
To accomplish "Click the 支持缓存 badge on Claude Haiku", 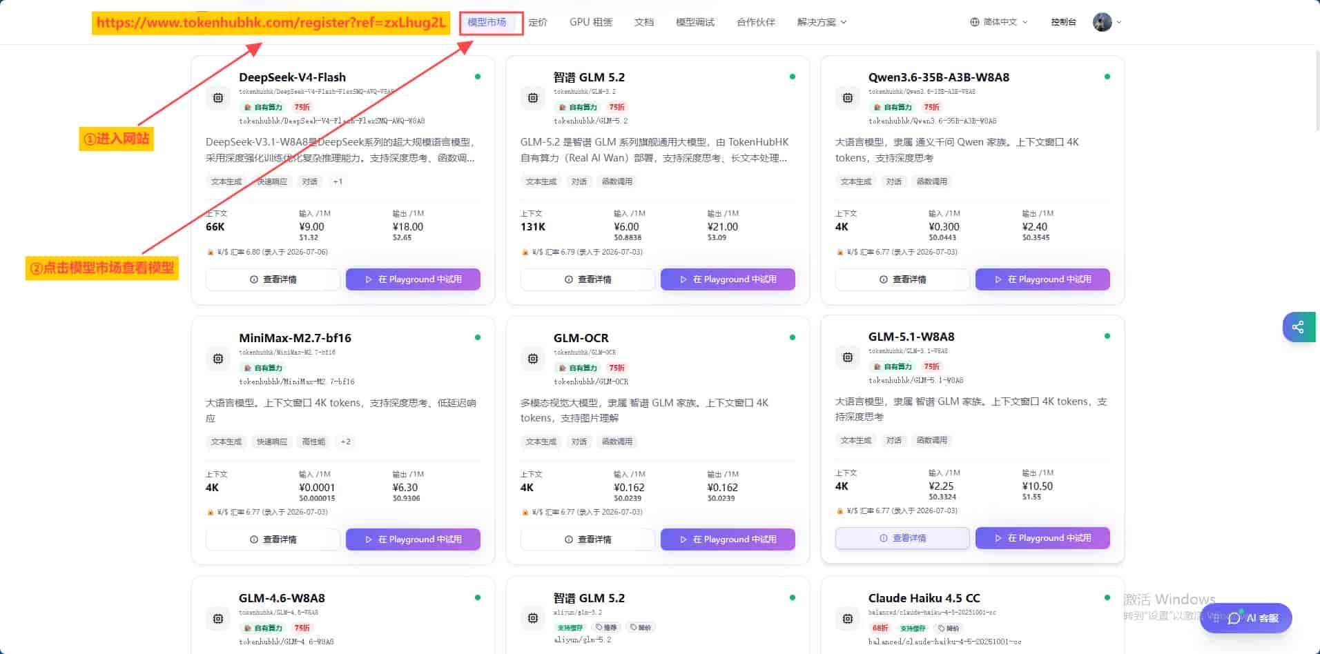I will 913,628.
